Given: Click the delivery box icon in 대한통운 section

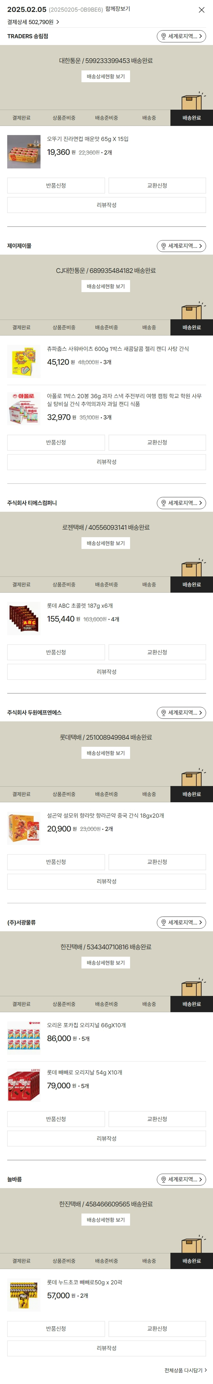Looking at the screenshot, I should tap(191, 101).
